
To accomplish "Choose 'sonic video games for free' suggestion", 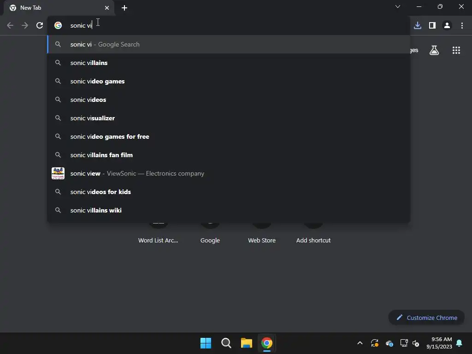I will [x=229, y=136].
